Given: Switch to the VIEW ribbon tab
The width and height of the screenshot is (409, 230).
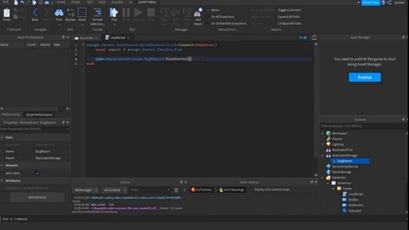Looking at the screenshot, I should [102, 2].
